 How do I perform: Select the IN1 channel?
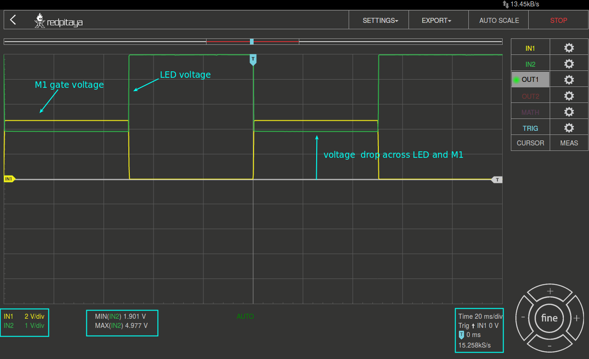point(531,48)
